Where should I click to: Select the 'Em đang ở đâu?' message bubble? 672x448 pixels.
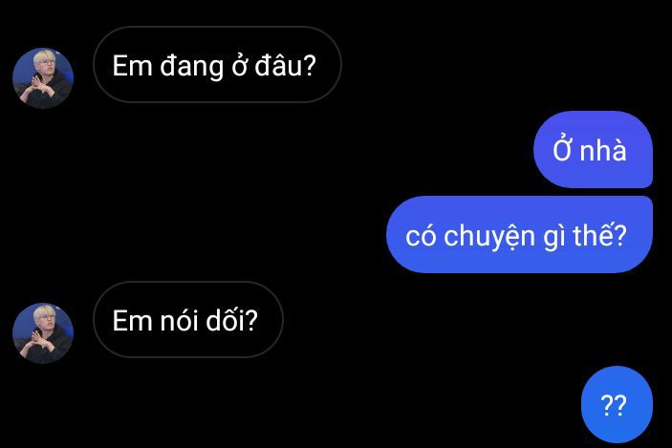point(217,65)
